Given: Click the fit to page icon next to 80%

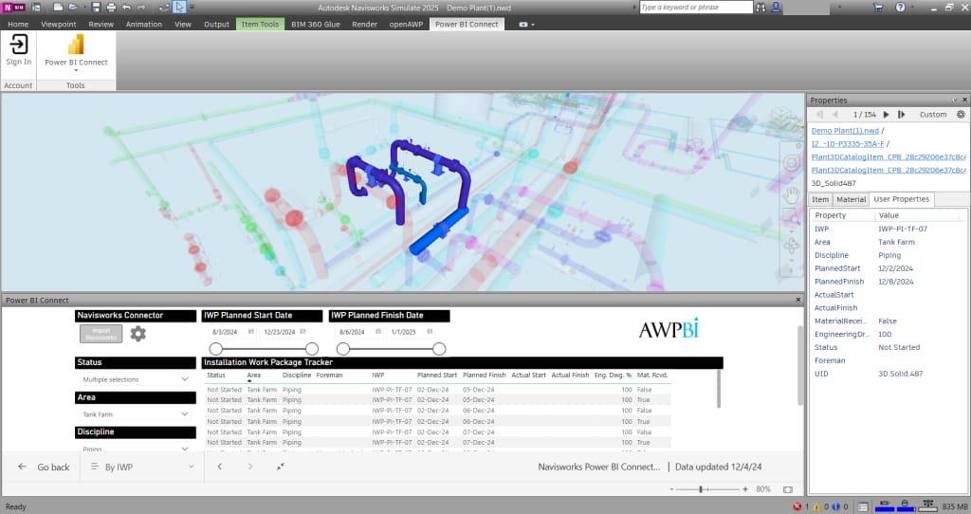Looking at the screenshot, I should point(788,489).
